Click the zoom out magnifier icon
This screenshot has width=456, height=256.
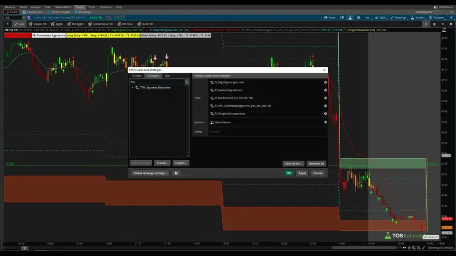coord(418,248)
